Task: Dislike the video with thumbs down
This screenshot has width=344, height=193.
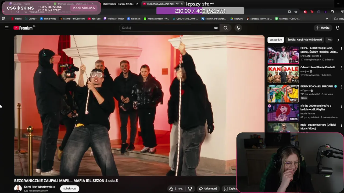Action: point(190,189)
